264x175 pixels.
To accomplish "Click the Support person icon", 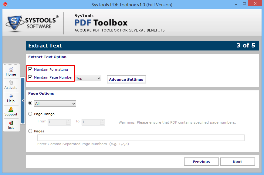I will (11, 109).
